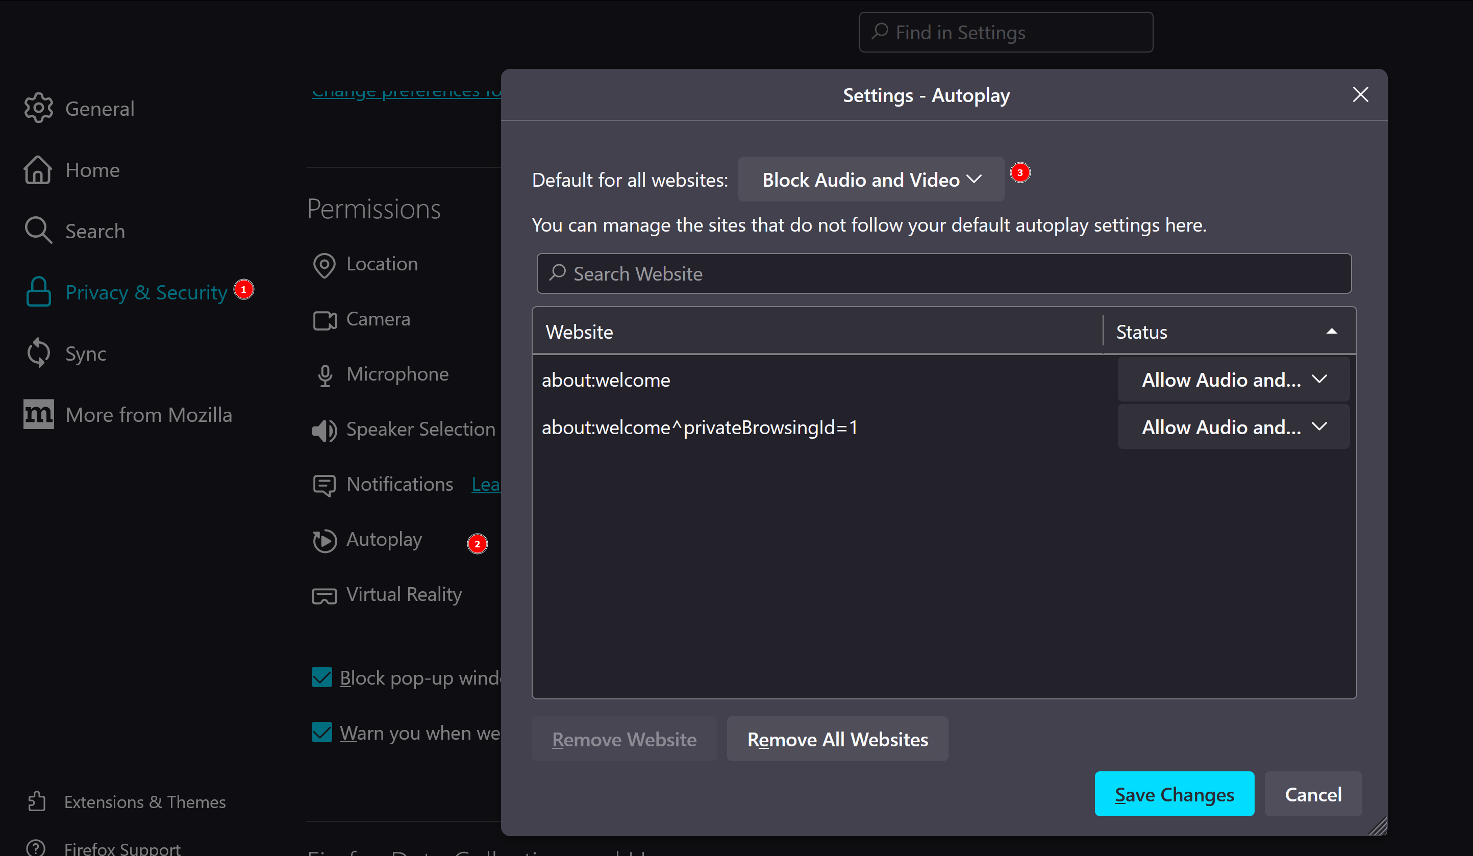Click the Location pin icon
This screenshot has height=856, width=1473.
(x=324, y=265)
